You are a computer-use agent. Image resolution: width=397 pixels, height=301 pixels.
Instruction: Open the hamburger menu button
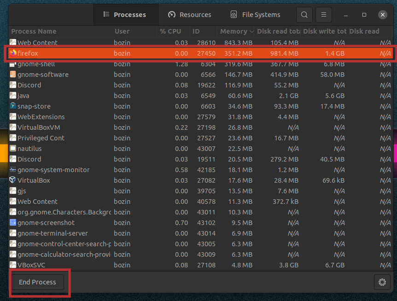point(324,15)
